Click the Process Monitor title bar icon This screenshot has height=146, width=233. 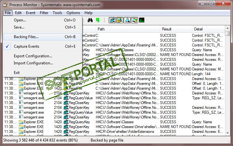(5, 5)
